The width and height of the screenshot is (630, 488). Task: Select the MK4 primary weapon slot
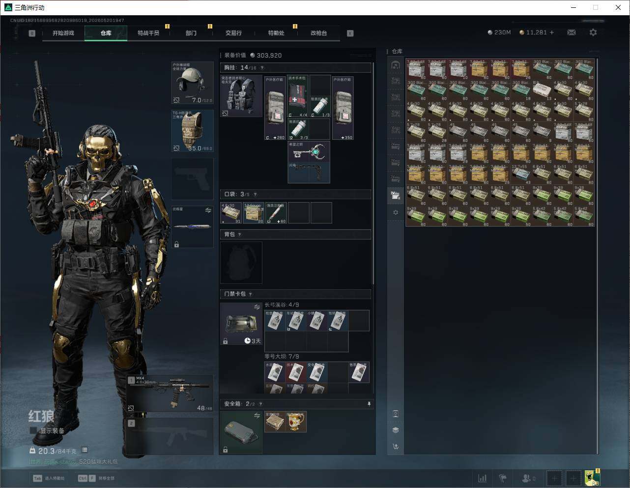pyautogui.click(x=170, y=394)
